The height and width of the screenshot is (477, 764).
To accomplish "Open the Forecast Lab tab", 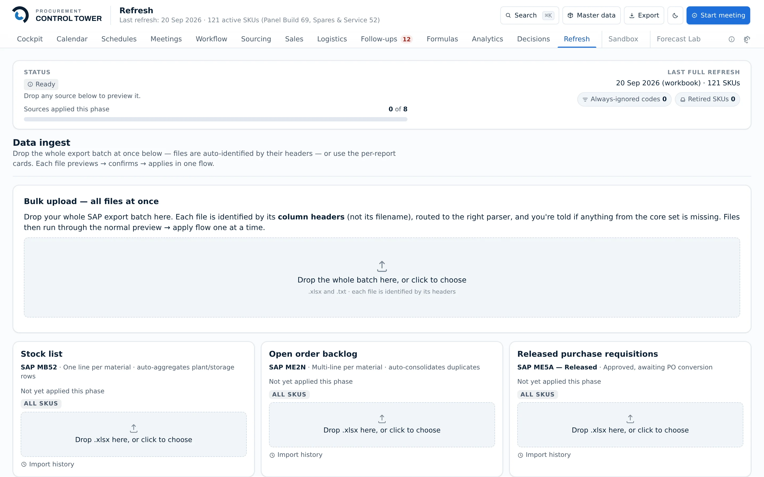I will [x=678, y=39].
